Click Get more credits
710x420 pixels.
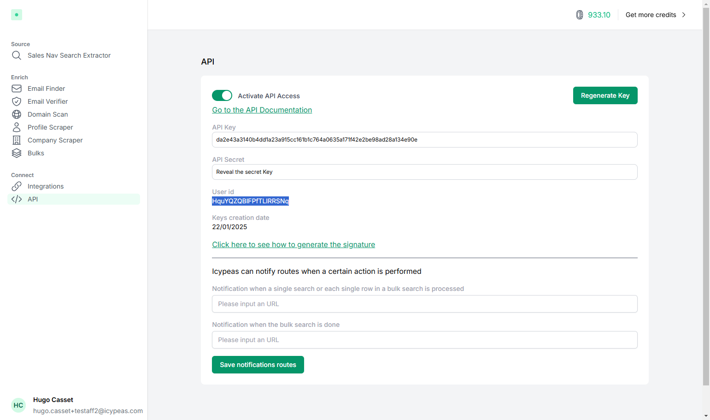651,15
